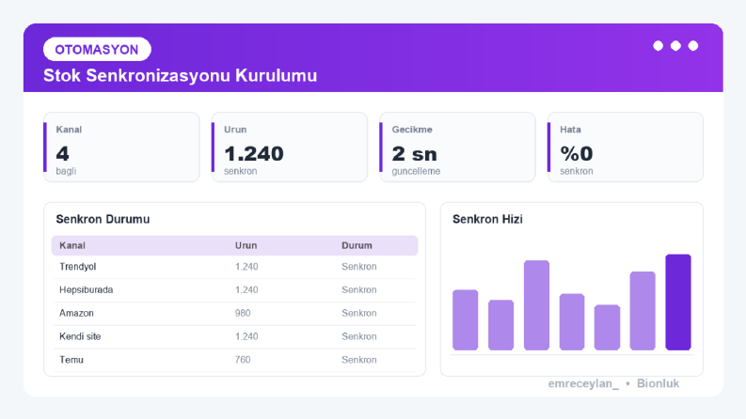The image size is (746, 419).
Task: Click the 1.240 value in Kendi site row
Action: (246, 336)
